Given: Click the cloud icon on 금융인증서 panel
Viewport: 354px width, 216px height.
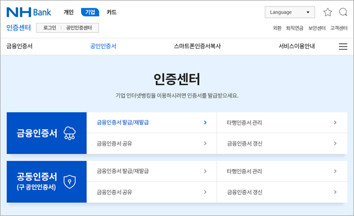Looking at the screenshot, I should 70,133.
